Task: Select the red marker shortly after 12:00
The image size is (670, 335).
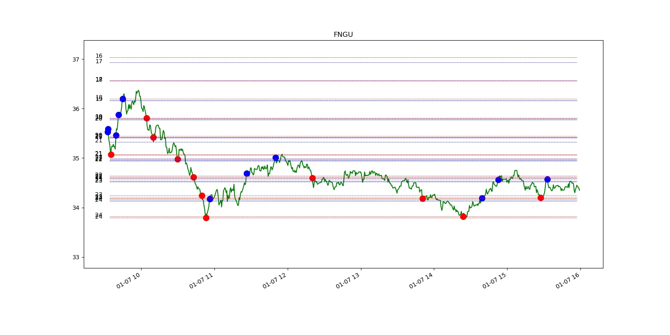Action: point(312,178)
